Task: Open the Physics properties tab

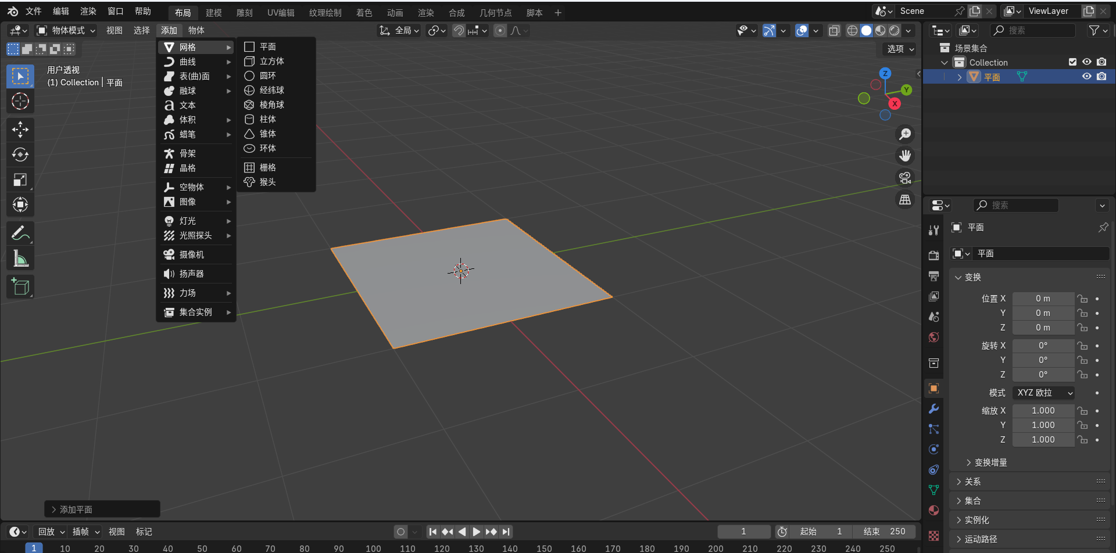Action: [x=933, y=449]
